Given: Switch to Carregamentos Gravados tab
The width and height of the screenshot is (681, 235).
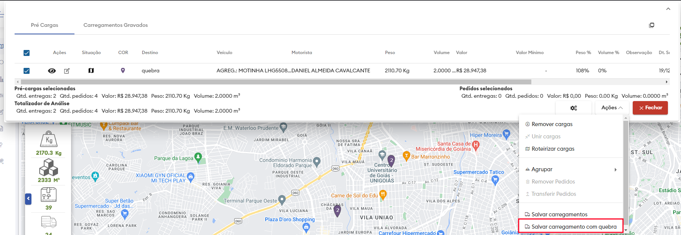Looking at the screenshot, I should (x=115, y=25).
